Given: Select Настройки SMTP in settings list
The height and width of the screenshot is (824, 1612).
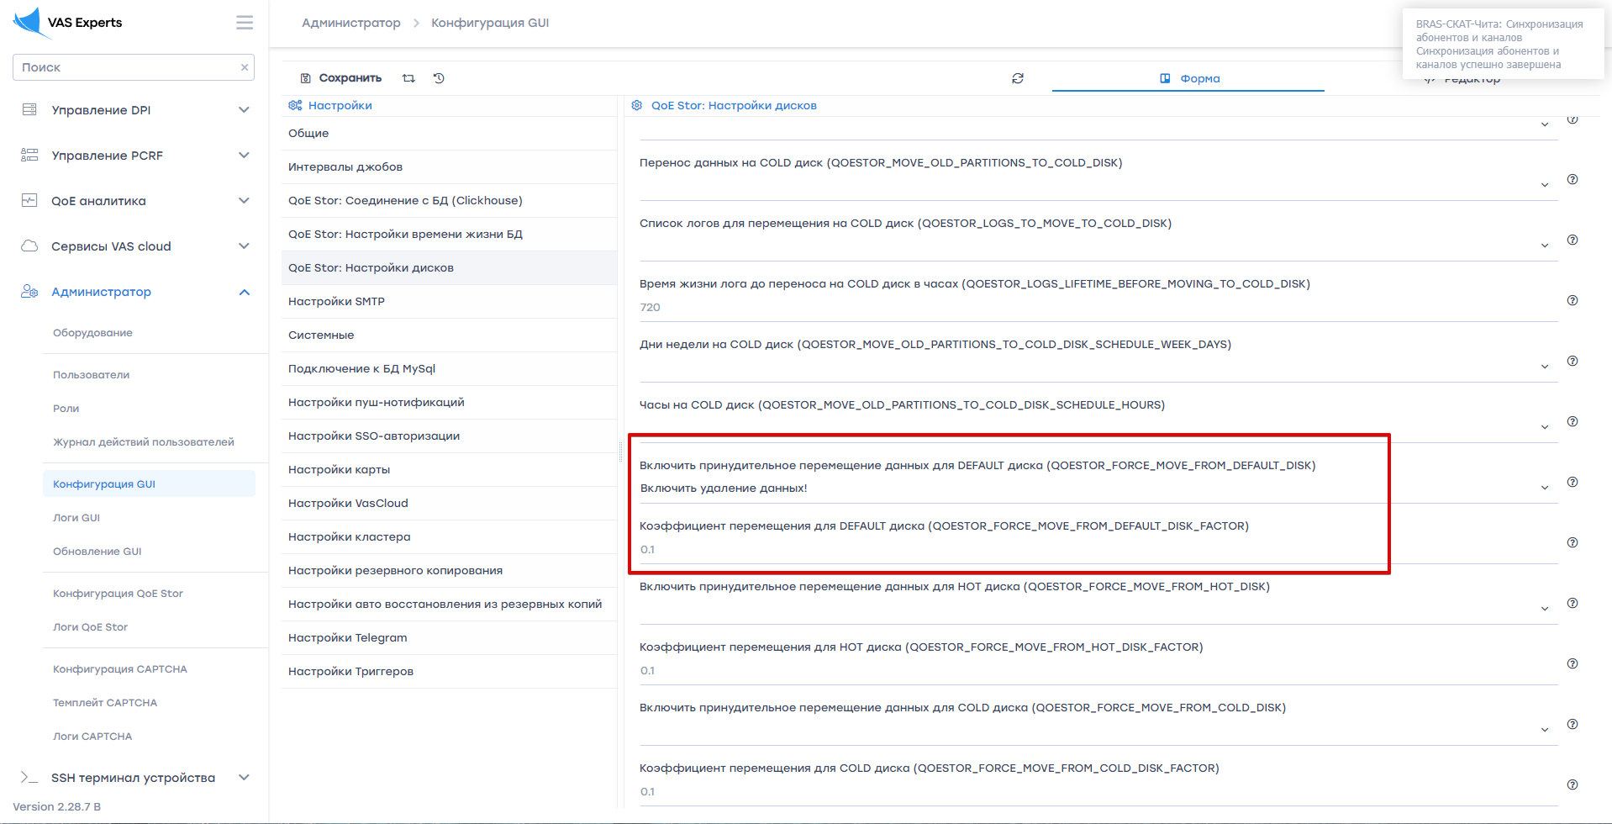Looking at the screenshot, I should coord(336,301).
